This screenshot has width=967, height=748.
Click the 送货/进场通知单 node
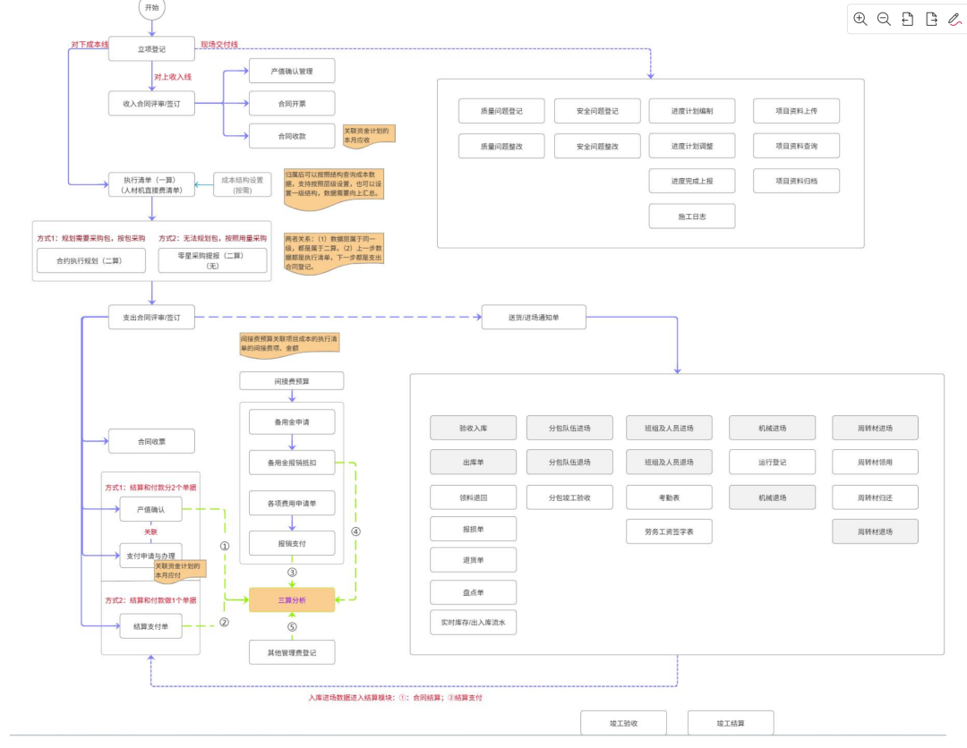[534, 318]
